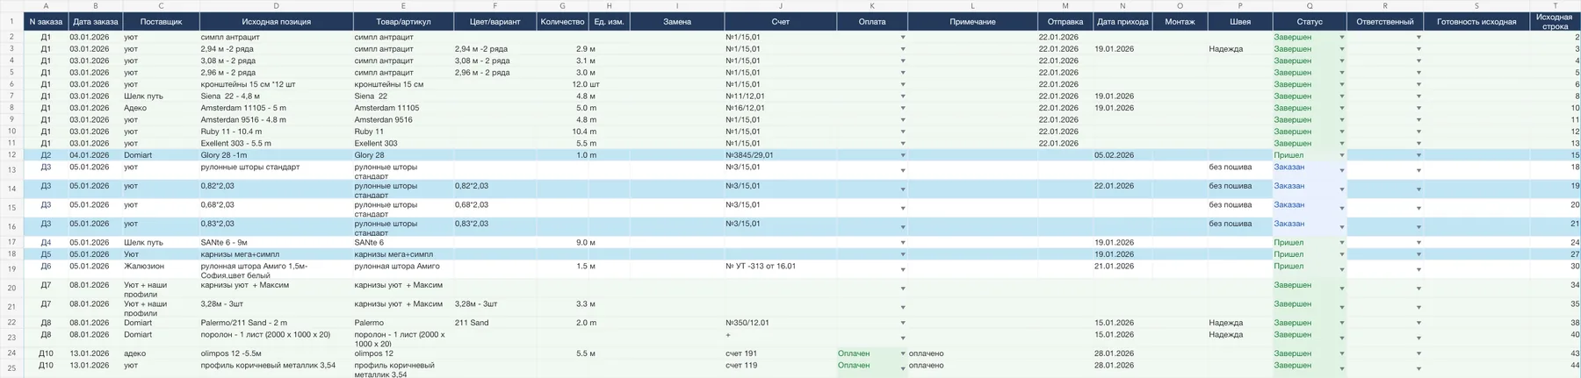
Task: Click the 'Дата заказа' header cell
Action: (x=95, y=21)
